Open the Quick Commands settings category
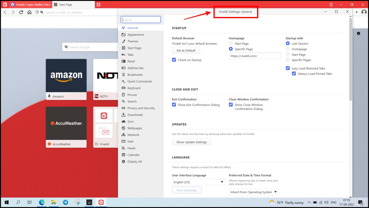The image size is (369, 208). pyautogui.click(x=141, y=81)
